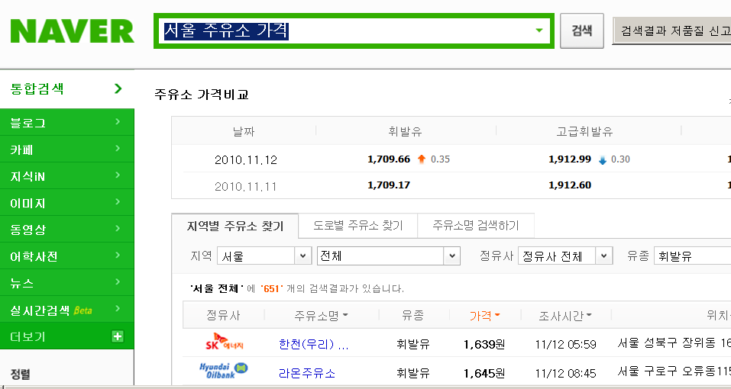
Task: Click the 서울 구로구 오류동 address
Action: (674, 371)
